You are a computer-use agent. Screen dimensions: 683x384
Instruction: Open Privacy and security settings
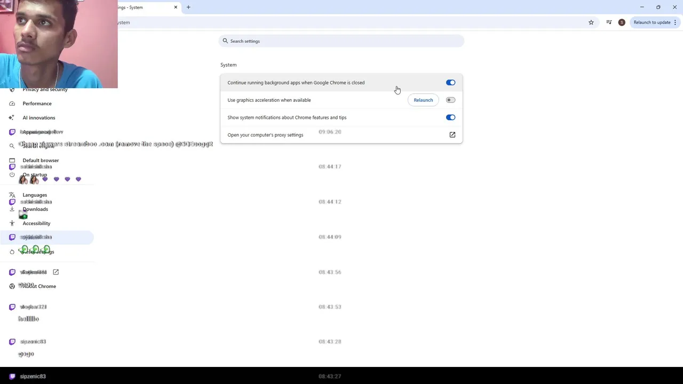45,90
